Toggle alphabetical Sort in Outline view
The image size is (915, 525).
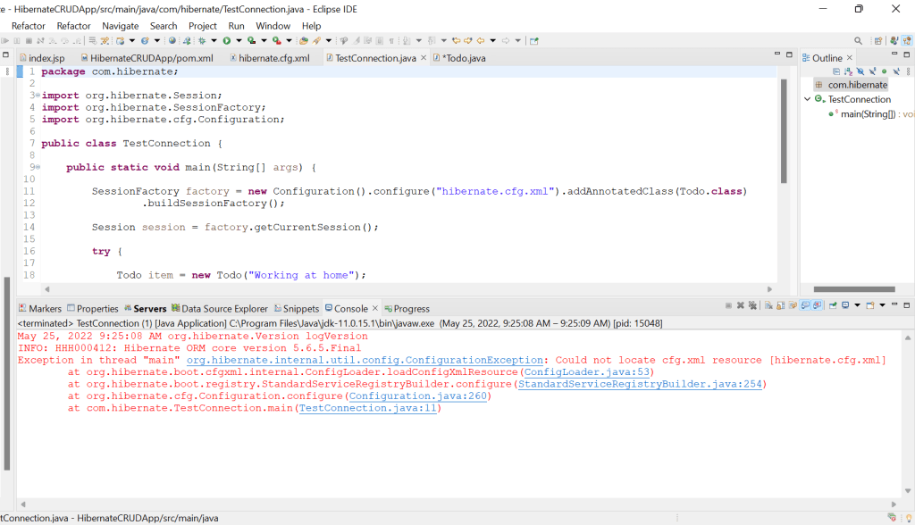(849, 71)
